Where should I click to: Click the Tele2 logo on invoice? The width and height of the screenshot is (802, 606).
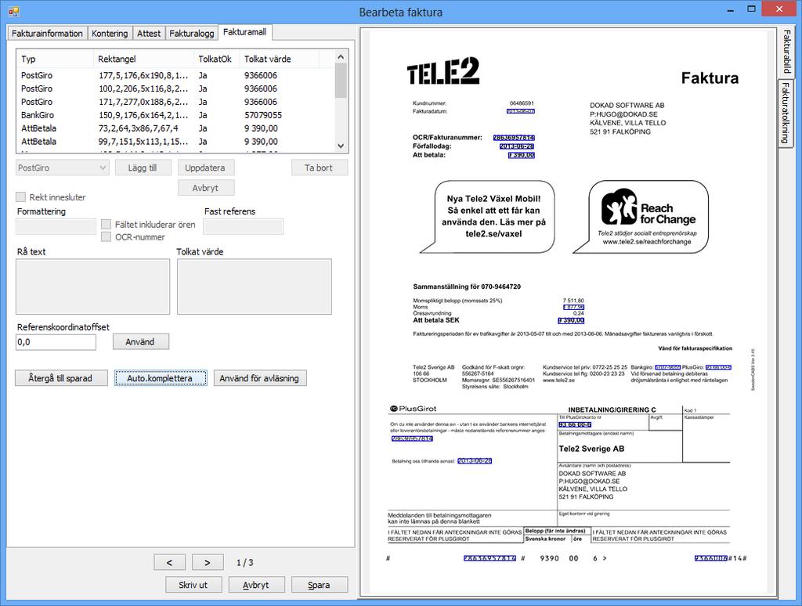click(x=443, y=71)
